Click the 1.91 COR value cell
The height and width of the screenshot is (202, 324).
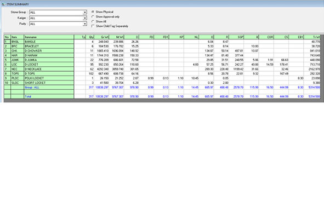point(266,60)
